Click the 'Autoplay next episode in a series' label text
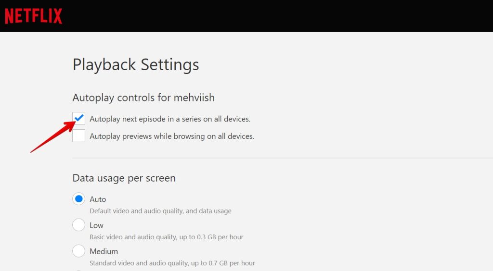This screenshot has width=493, height=271. (x=169, y=119)
